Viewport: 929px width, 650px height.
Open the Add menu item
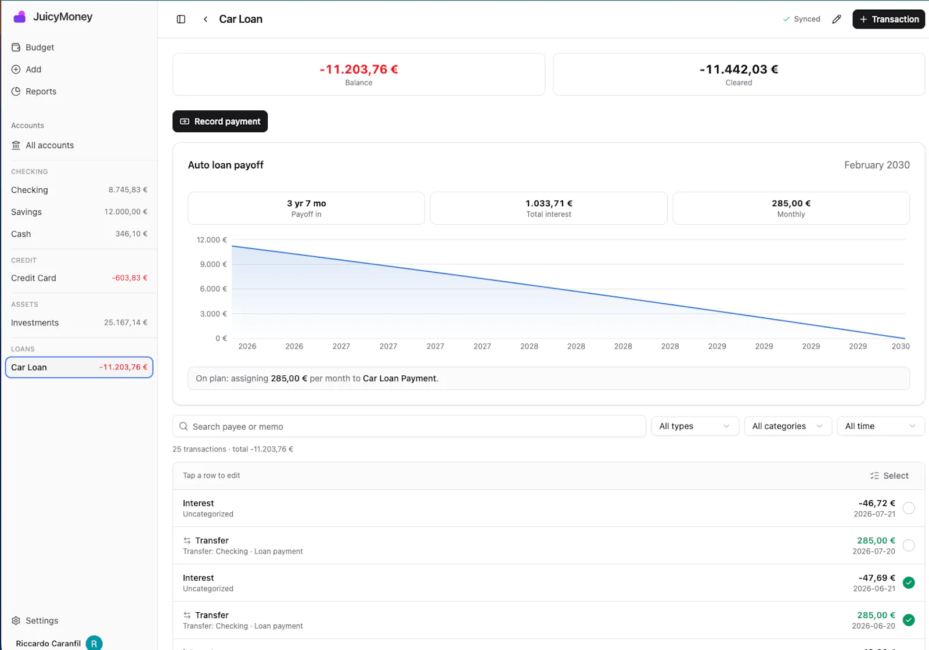(79, 70)
